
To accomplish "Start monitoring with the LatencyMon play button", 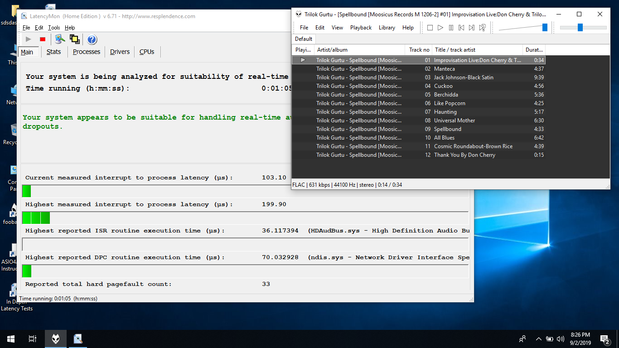I will tap(28, 39).
